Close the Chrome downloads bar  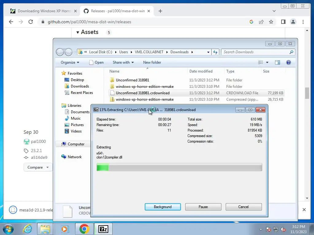304,210
